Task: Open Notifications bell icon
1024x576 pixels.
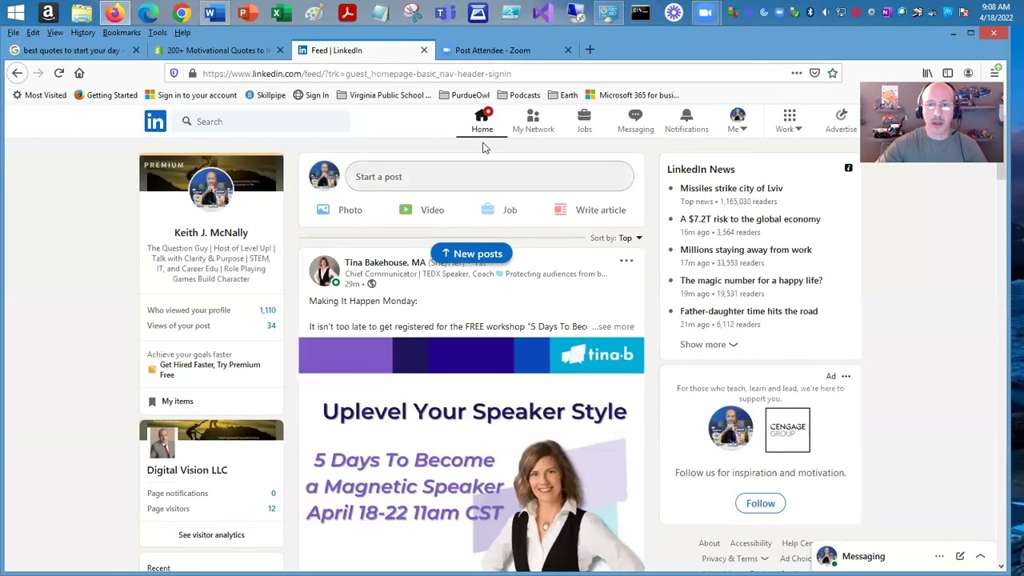Action: click(686, 121)
